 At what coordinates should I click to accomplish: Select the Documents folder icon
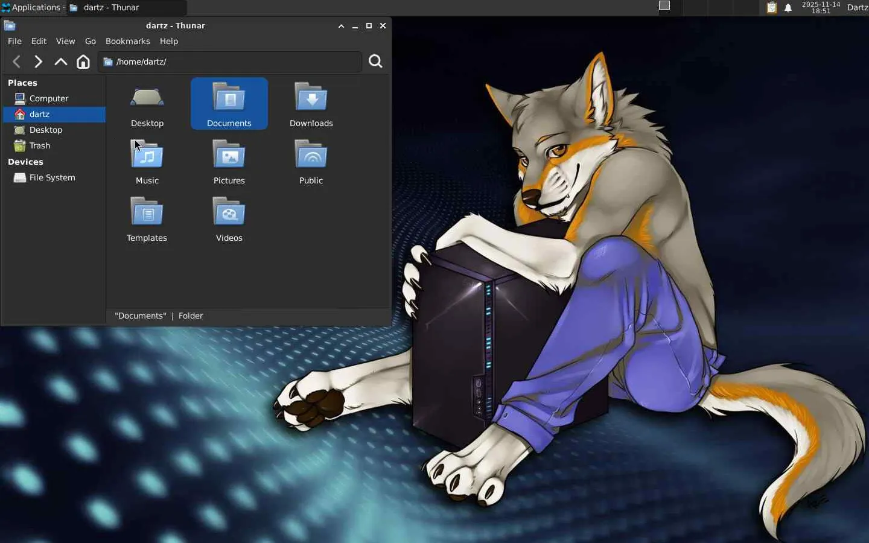[229, 97]
